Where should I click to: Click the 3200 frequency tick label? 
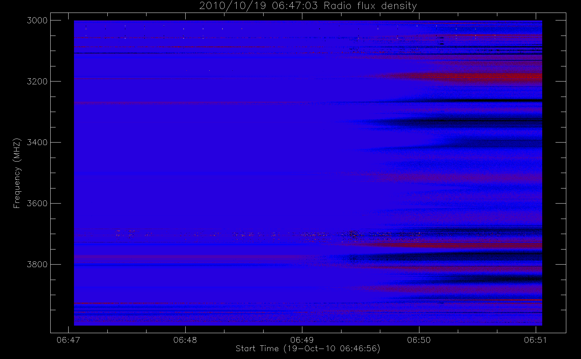(x=37, y=81)
